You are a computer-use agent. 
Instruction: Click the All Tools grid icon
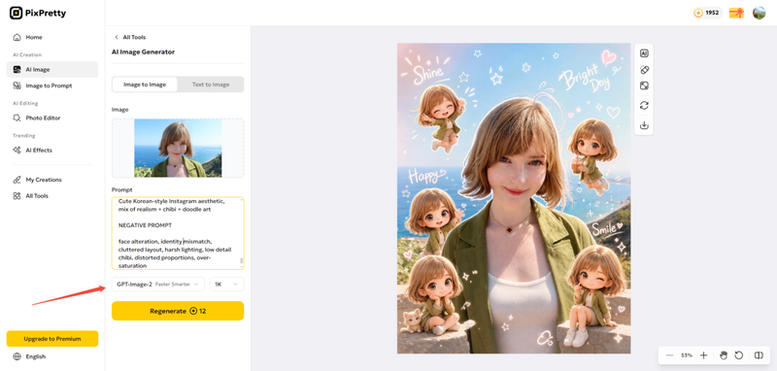(17, 195)
